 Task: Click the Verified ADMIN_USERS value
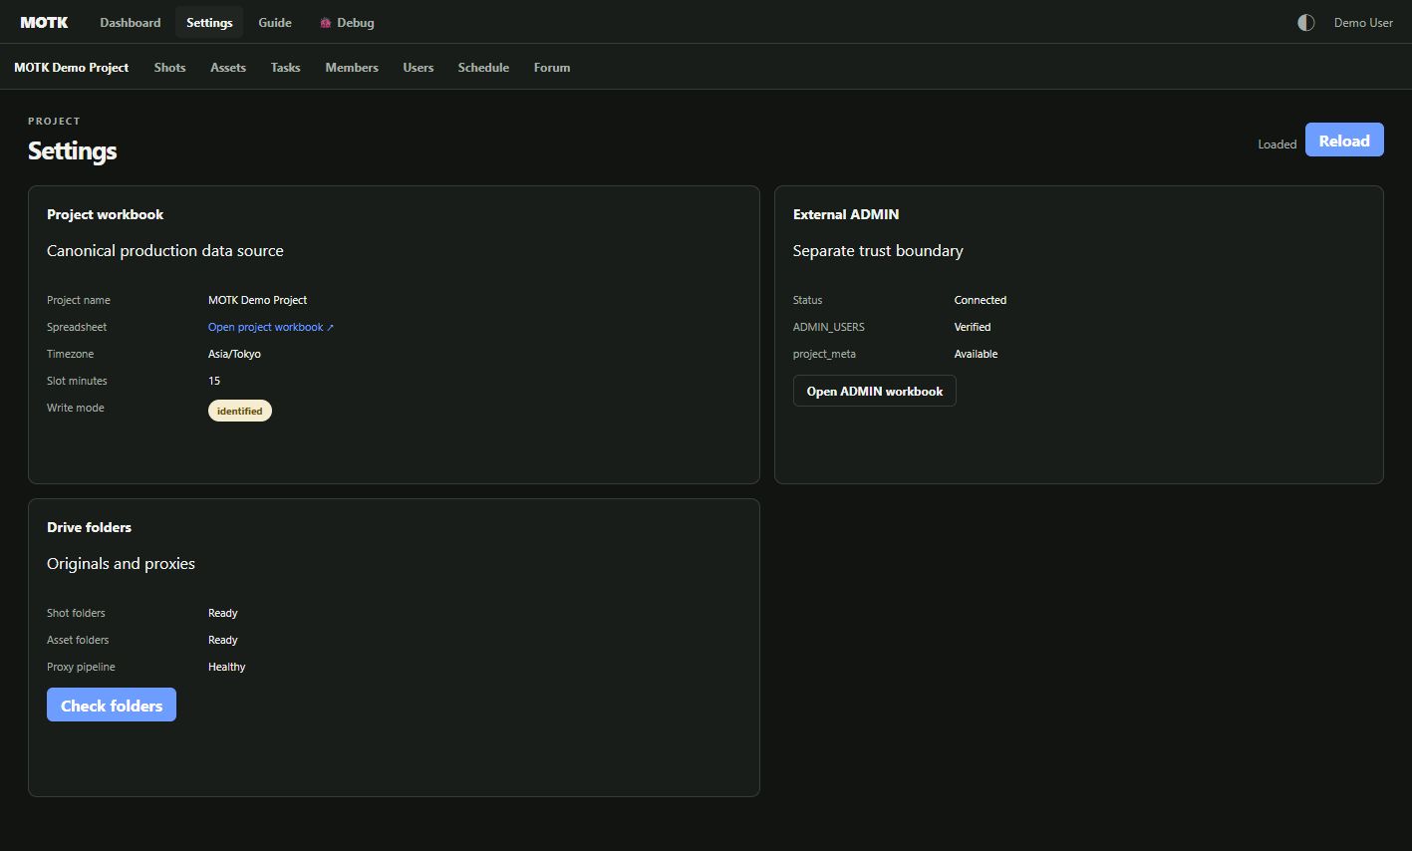(973, 327)
